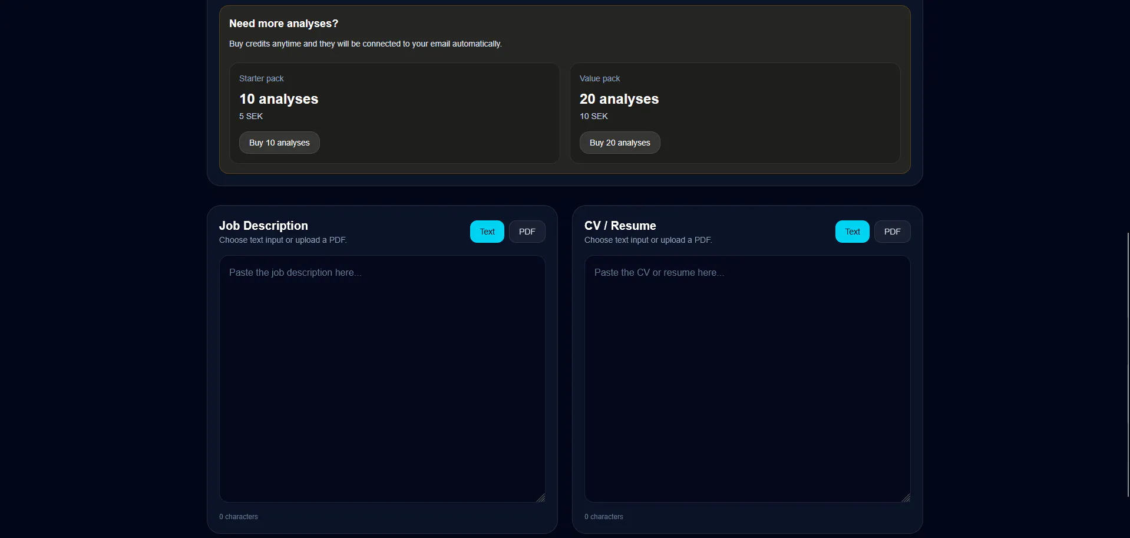Grab the CV textarea resize handle
The height and width of the screenshot is (538, 1130).
906,498
